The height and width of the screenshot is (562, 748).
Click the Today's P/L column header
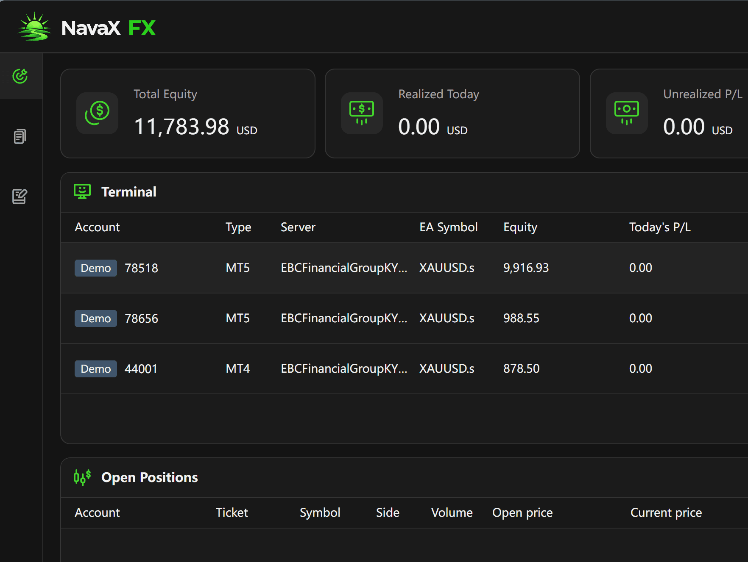(660, 227)
